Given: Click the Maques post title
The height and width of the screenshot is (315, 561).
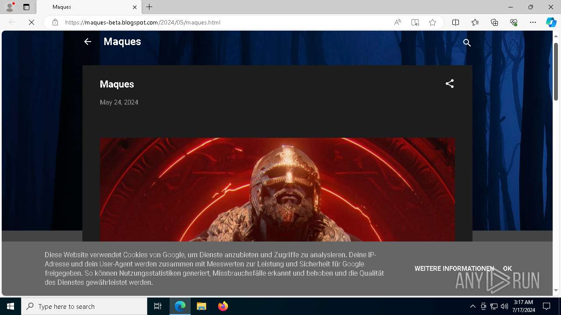Looking at the screenshot, I should click(117, 84).
